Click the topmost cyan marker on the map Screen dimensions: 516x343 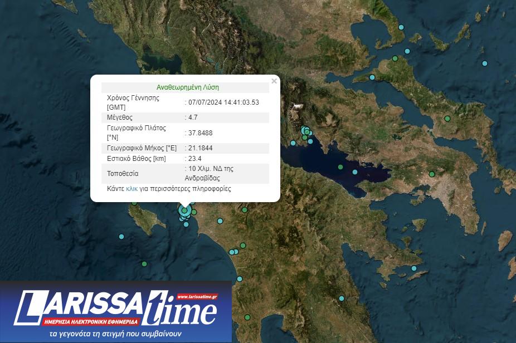[401, 27]
